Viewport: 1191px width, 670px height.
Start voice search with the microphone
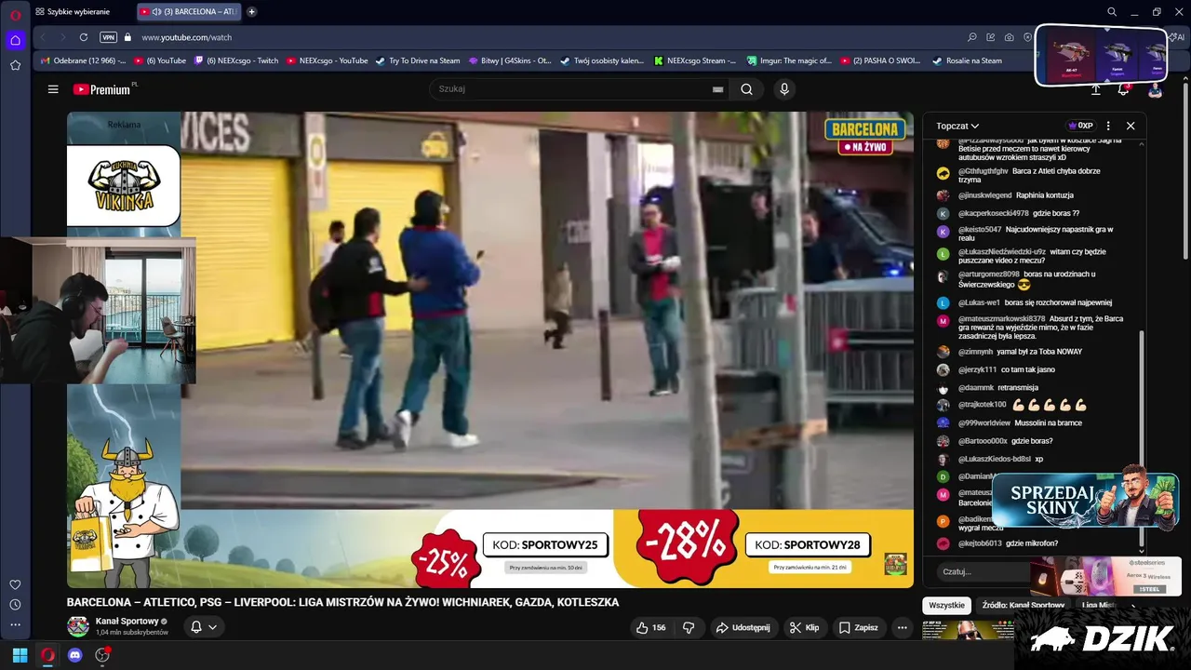(x=784, y=89)
